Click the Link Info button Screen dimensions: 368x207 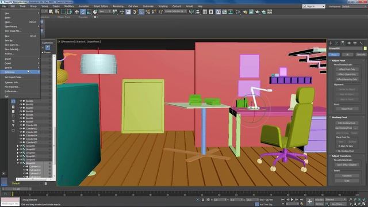tap(361, 55)
